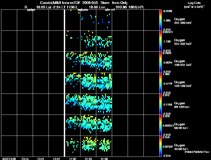This screenshot has width=211, height=160.
Task: Click the colorbar value '0.03375'
Action: pyautogui.click(x=168, y=32)
